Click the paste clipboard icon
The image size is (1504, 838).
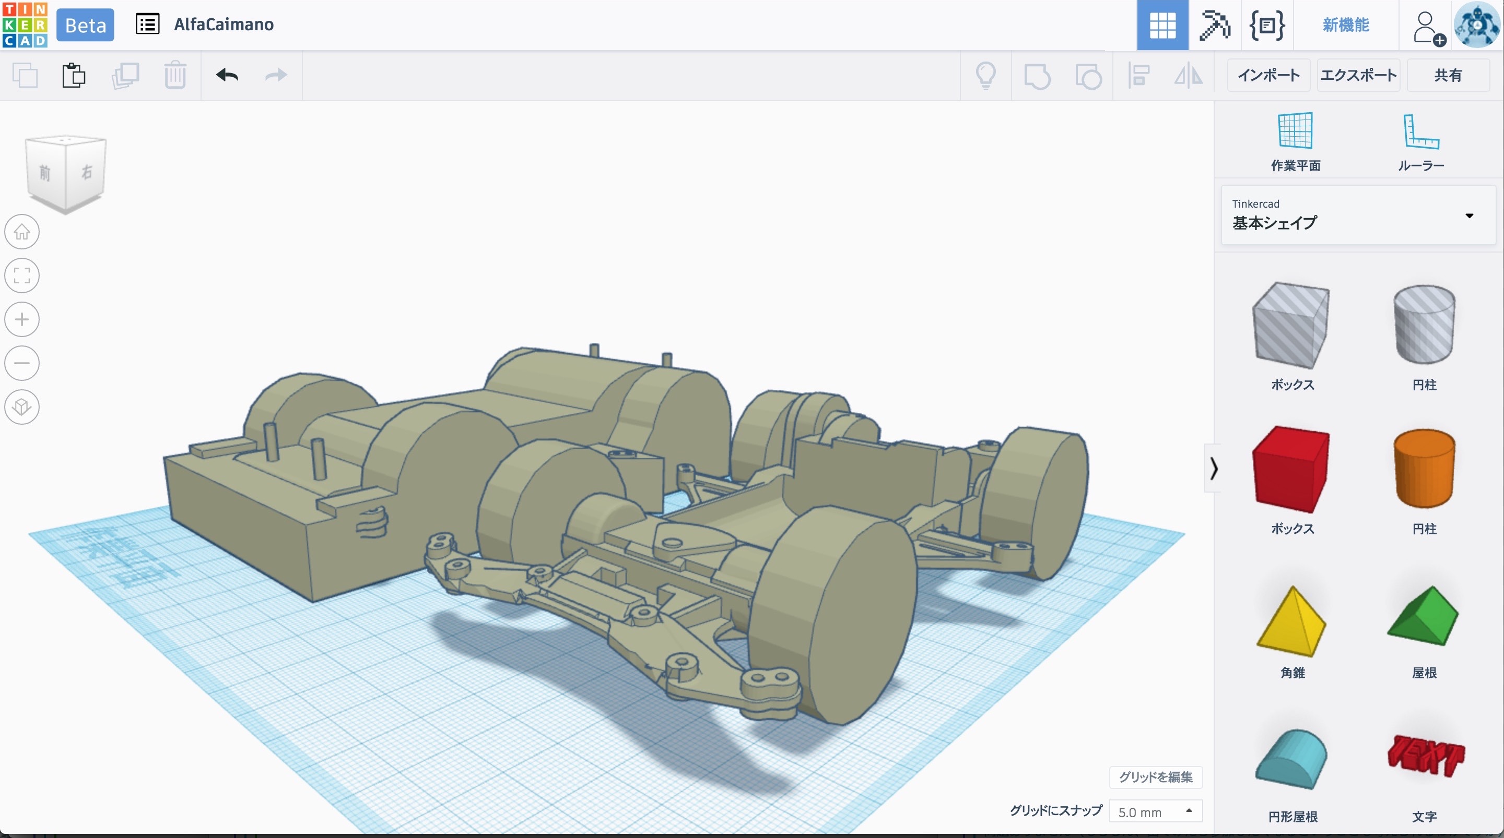point(74,75)
